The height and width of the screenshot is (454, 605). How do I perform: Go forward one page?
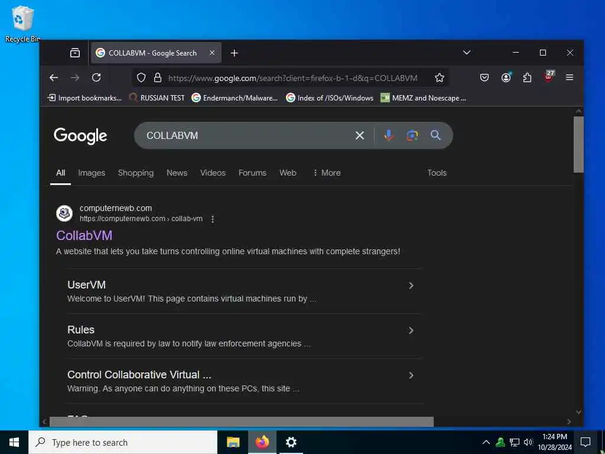coord(75,77)
